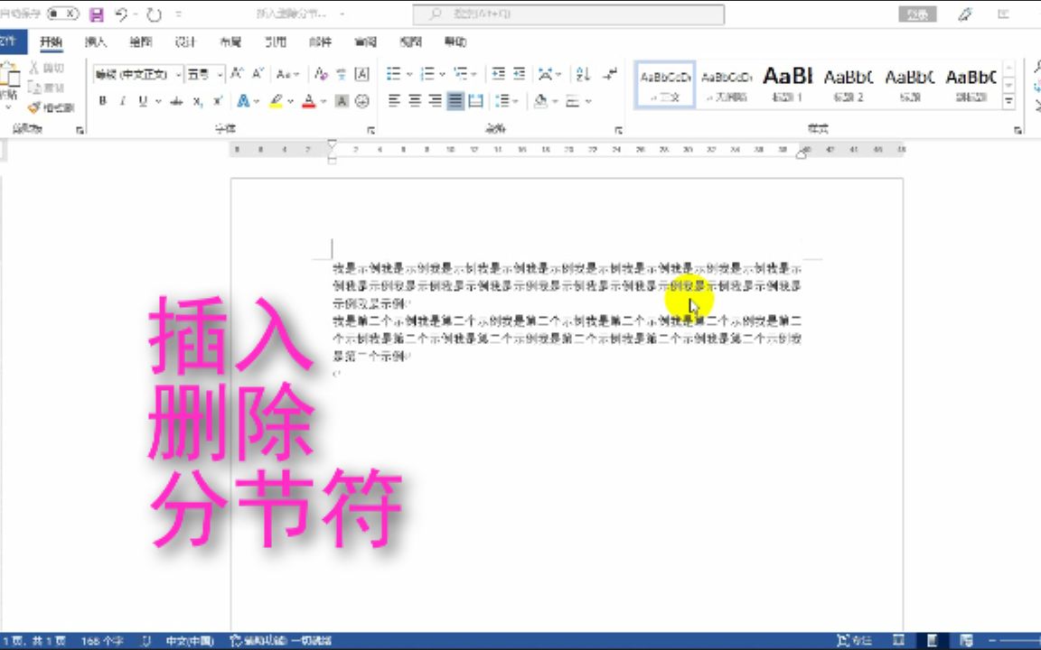Viewport: 1041px width, 650px height.
Task: Toggle center paragraph alignment
Action: click(x=415, y=101)
